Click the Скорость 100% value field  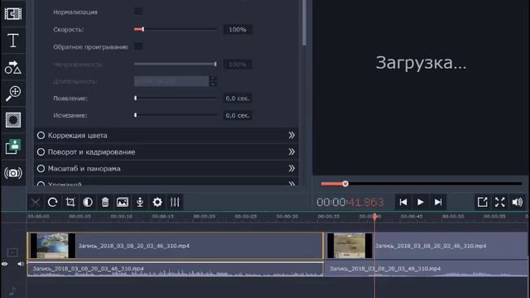click(x=238, y=30)
